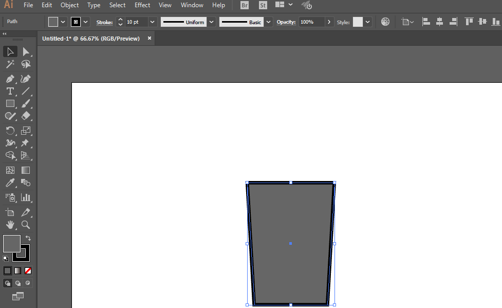Click the Opacity panel link
Image resolution: width=502 pixels, height=308 pixels.
tap(286, 22)
